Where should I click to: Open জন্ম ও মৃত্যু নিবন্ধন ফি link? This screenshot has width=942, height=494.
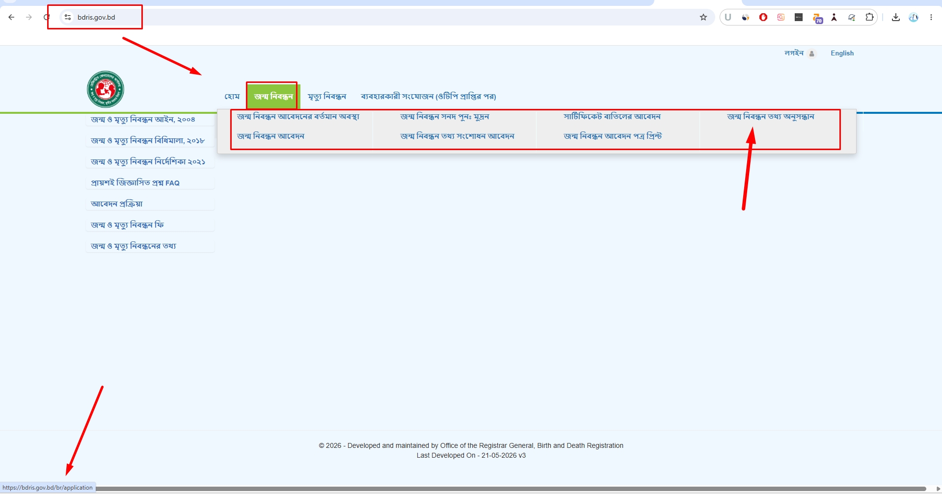[x=127, y=225]
